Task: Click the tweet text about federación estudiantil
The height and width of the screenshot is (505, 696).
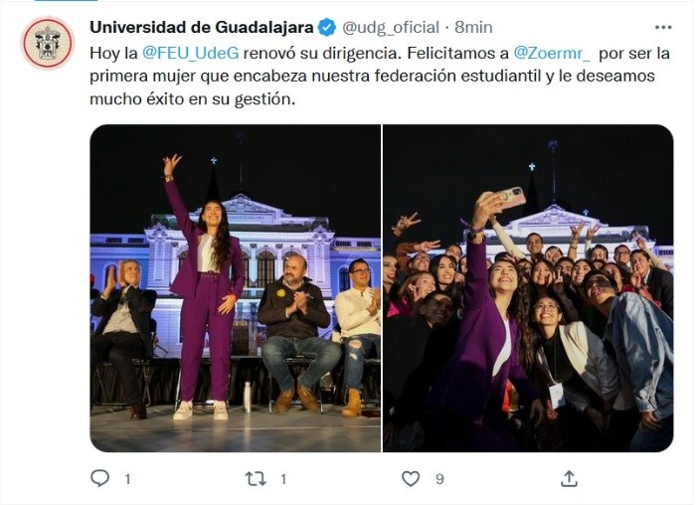Action: [380, 76]
